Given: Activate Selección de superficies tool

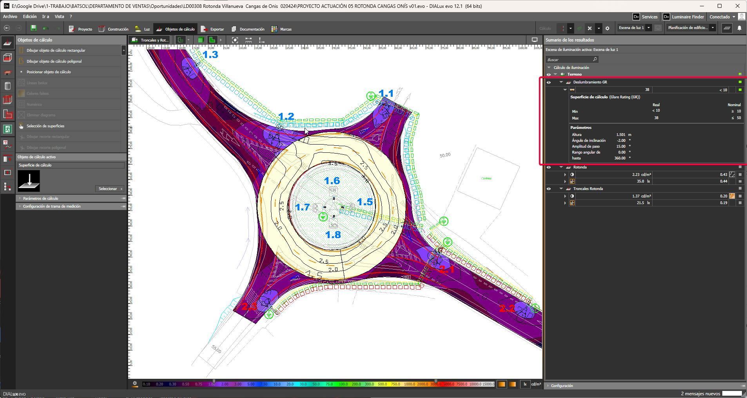Looking at the screenshot, I should 45,126.
